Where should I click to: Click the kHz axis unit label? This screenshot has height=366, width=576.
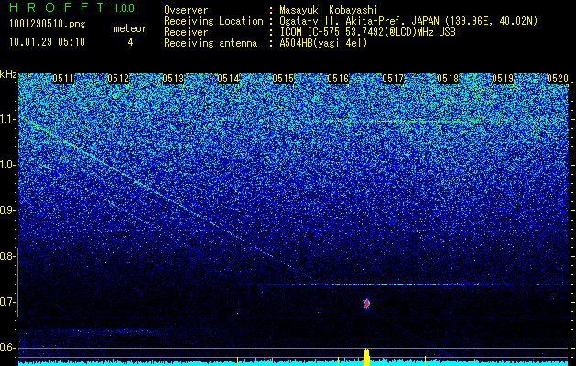(x=8, y=74)
